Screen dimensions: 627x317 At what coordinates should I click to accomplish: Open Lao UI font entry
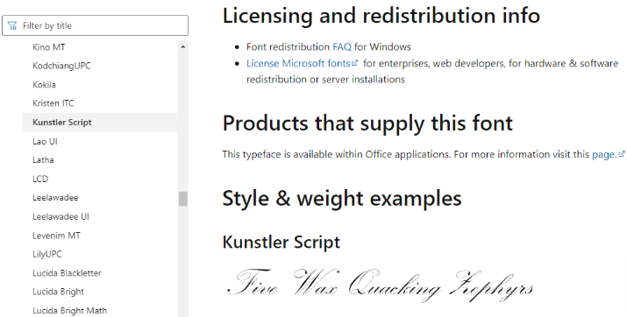46,141
